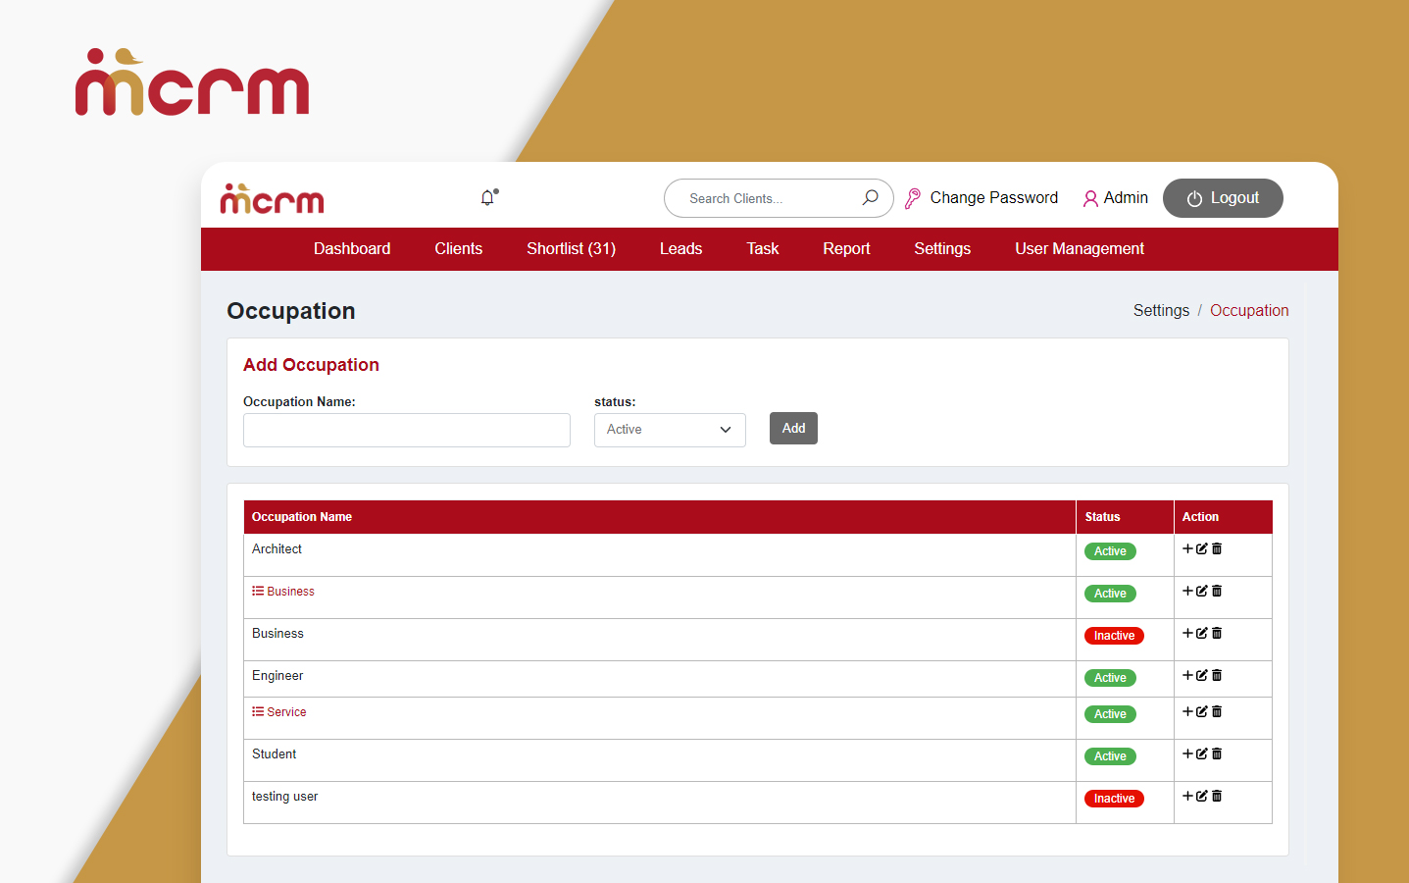The width and height of the screenshot is (1409, 883).
Task: Click Settings in the breadcrumb
Action: click(1161, 310)
